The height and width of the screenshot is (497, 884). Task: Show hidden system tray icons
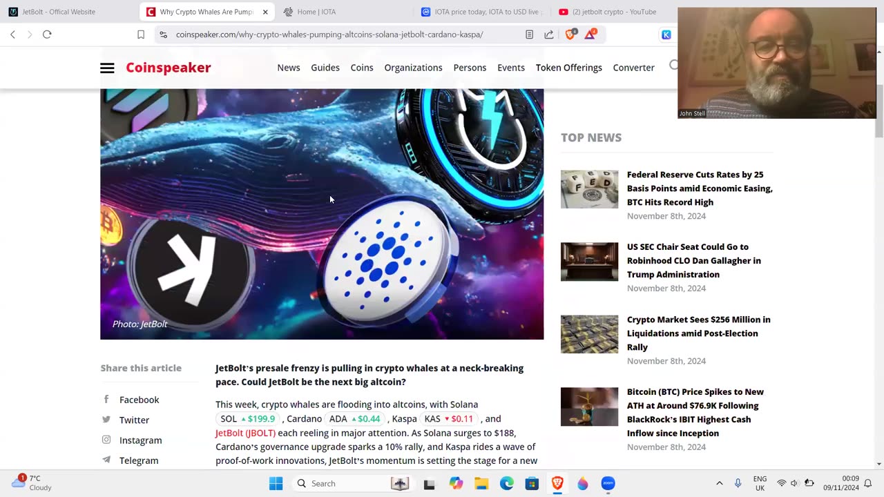pos(719,483)
